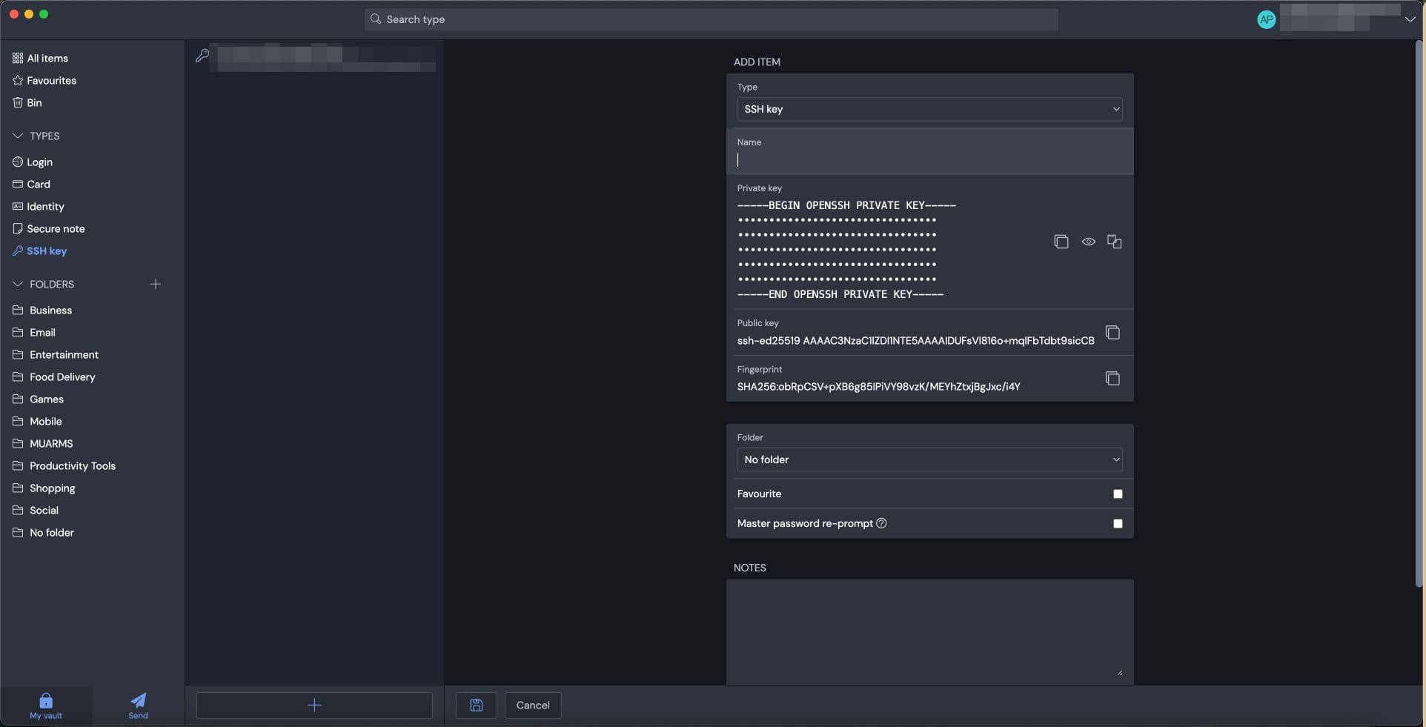Open All items view
Image resolution: width=1426 pixels, height=727 pixels.
point(40,58)
